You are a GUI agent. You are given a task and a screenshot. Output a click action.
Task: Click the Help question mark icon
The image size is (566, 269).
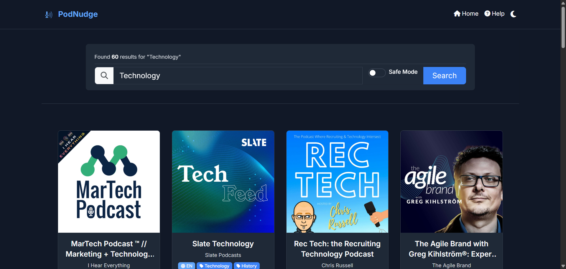pos(487,14)
